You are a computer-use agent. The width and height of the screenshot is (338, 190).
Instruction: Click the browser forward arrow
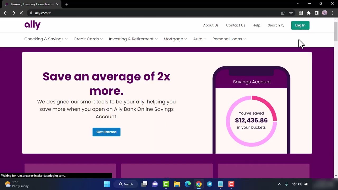coord(13,13)
